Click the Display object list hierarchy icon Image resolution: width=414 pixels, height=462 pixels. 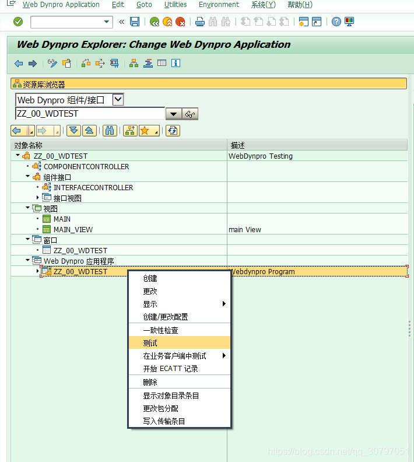[134, 63]
